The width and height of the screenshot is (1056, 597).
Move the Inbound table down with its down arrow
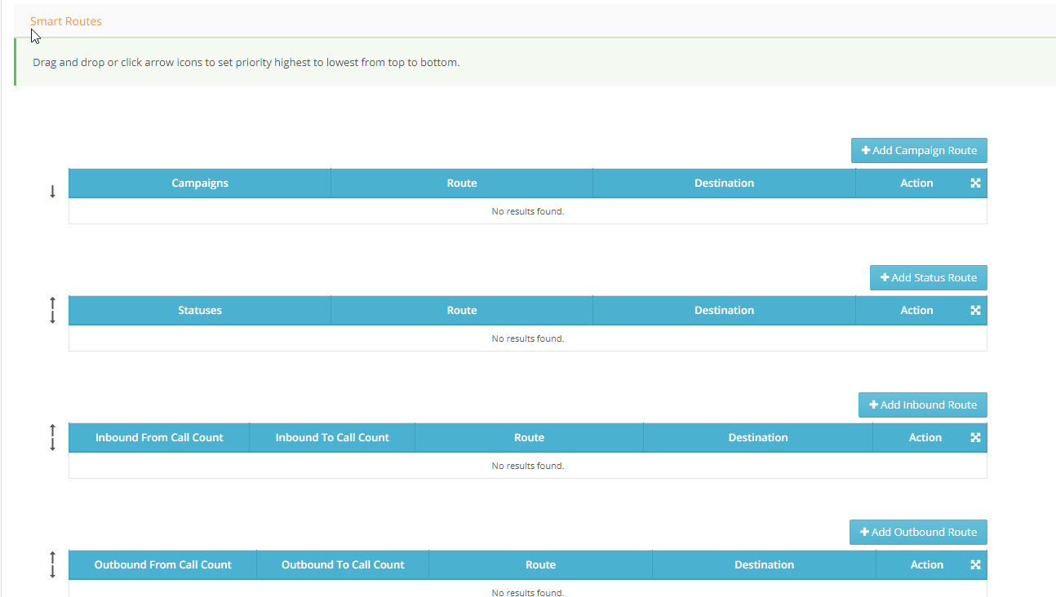click(52, 444)
